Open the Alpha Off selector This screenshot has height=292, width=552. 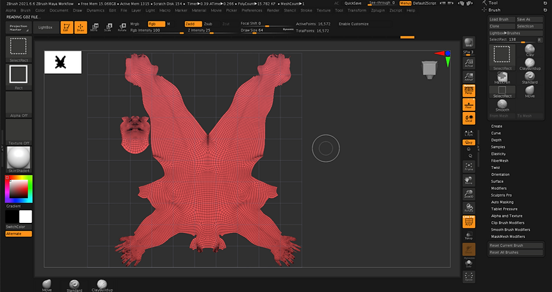(18, 104)
